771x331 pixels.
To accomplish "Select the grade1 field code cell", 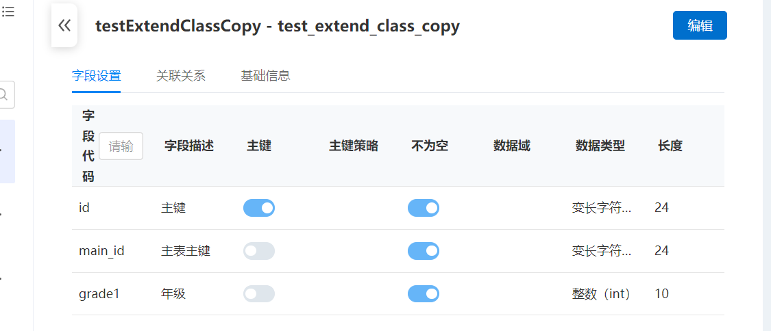I will pos(99,294).
